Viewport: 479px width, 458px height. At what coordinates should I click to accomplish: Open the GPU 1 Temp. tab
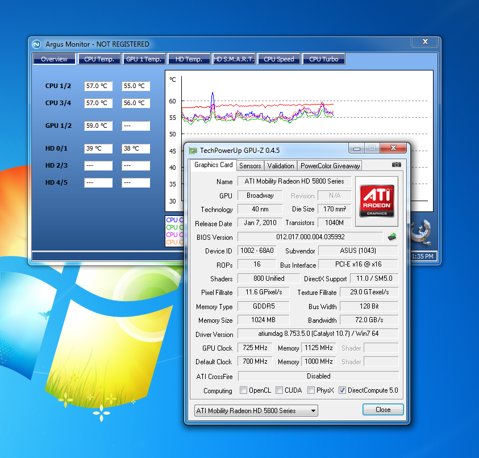144,59
